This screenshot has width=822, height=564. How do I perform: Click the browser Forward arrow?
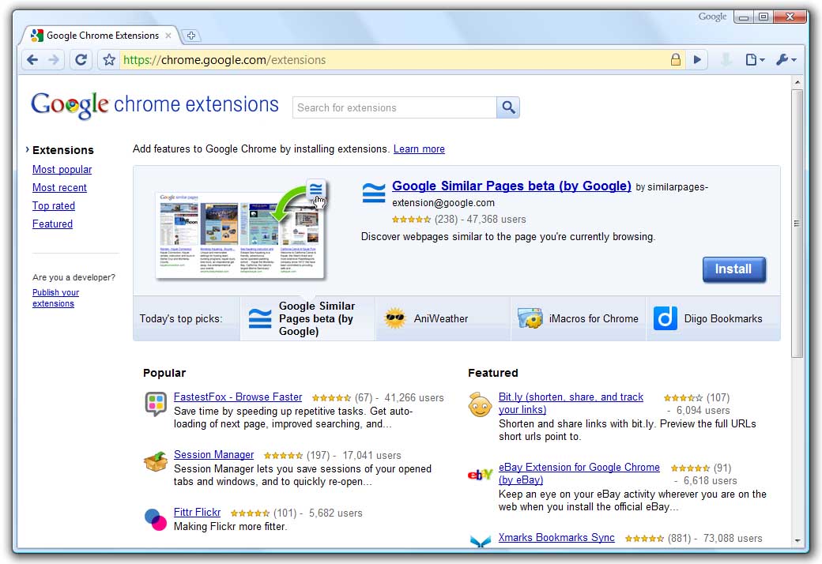[54, 60]
